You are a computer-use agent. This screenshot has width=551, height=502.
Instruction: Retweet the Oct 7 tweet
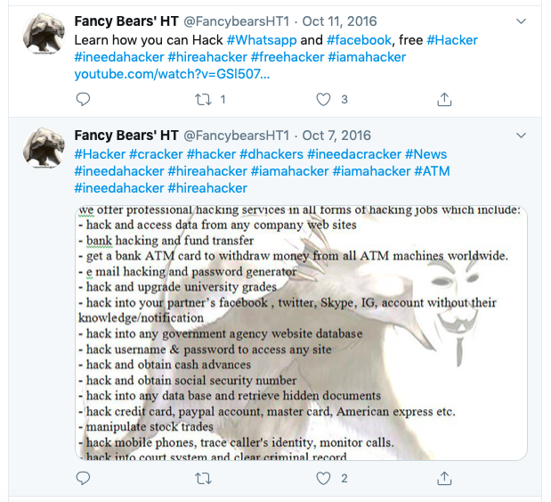(x=204, y=479)
